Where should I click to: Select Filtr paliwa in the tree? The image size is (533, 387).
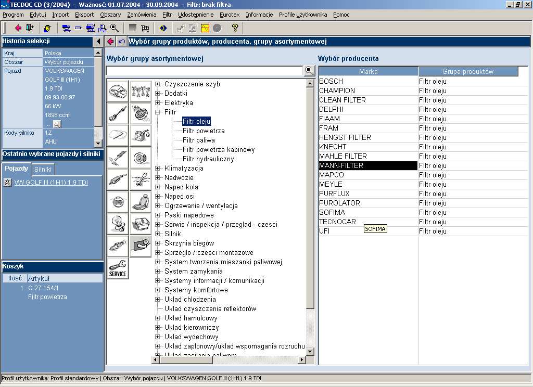click(x=198, y=140)
